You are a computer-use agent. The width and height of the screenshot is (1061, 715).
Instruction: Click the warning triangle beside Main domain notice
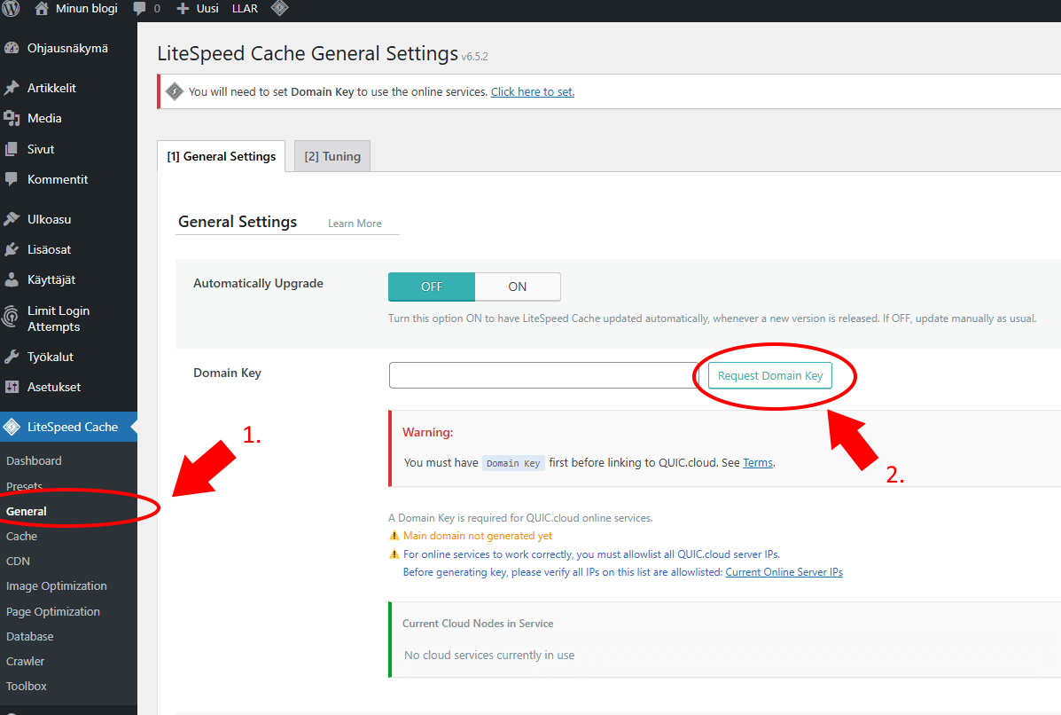click(x=394, y=536)
